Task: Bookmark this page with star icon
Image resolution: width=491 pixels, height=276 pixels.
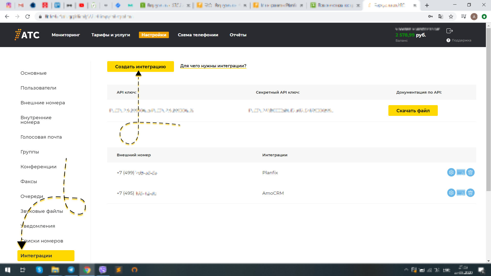Action: (x=451, y=17)
